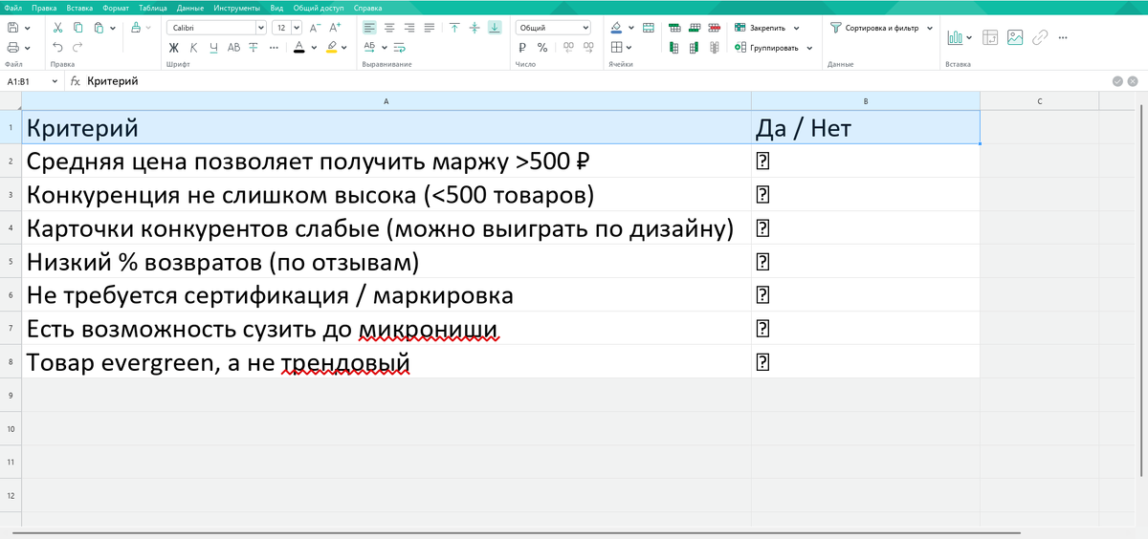
Task: Align cell content to middle vertically
Action: (x=474, y=28)
